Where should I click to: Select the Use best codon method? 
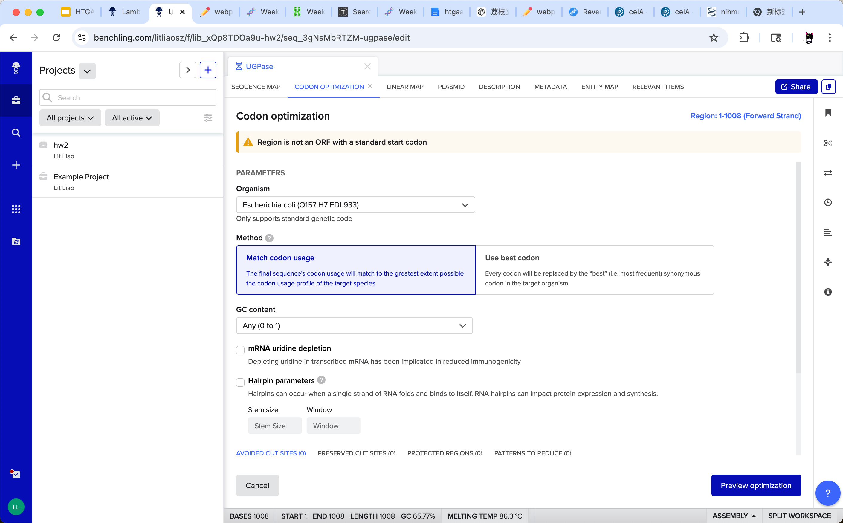(x=594, y=270)
